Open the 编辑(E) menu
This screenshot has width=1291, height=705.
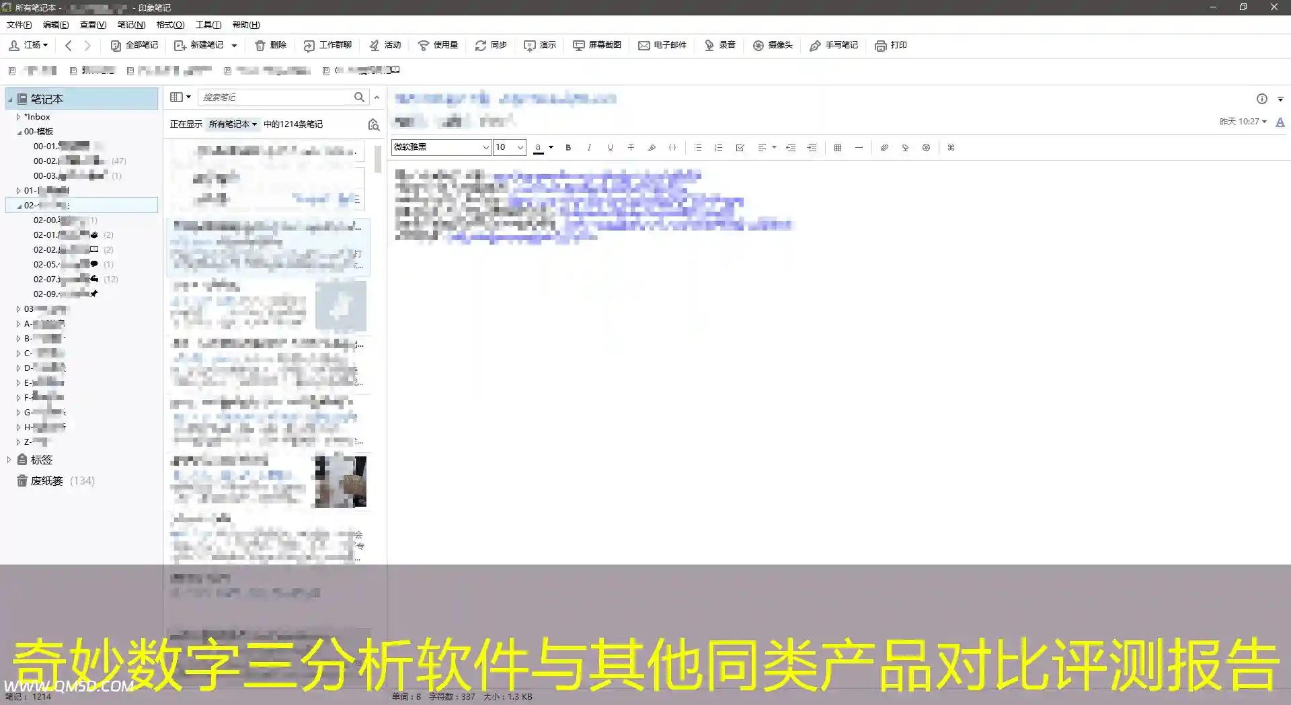[x=56, y=25]
